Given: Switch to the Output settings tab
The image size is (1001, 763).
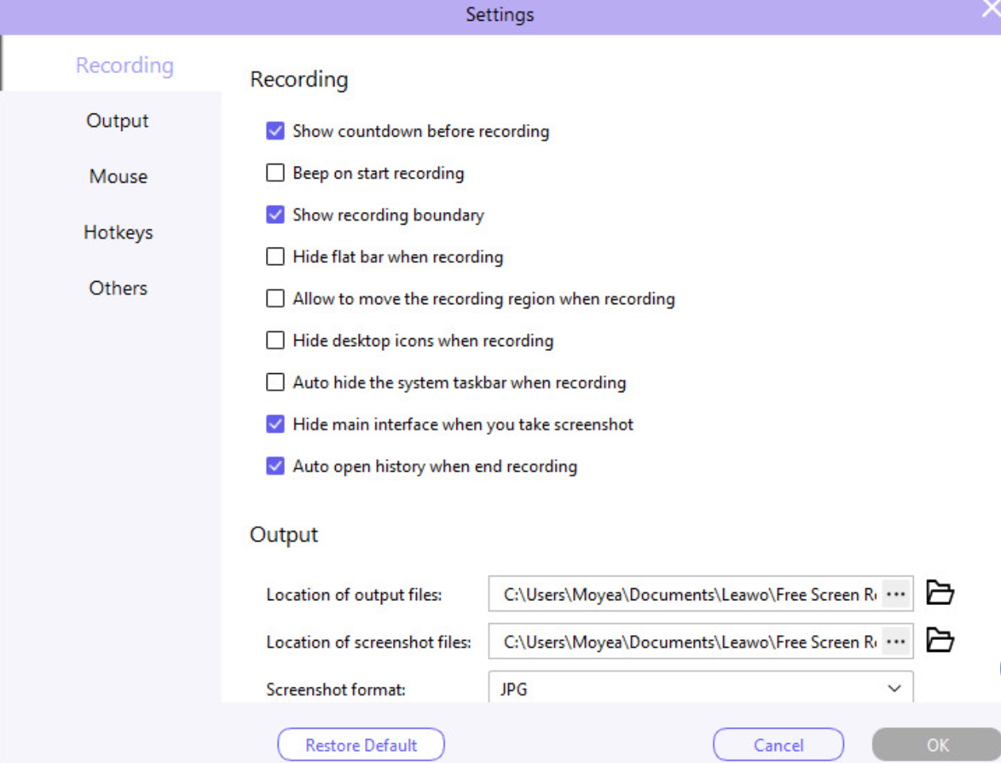Looking at the screenshot, I should click(117, 121).
